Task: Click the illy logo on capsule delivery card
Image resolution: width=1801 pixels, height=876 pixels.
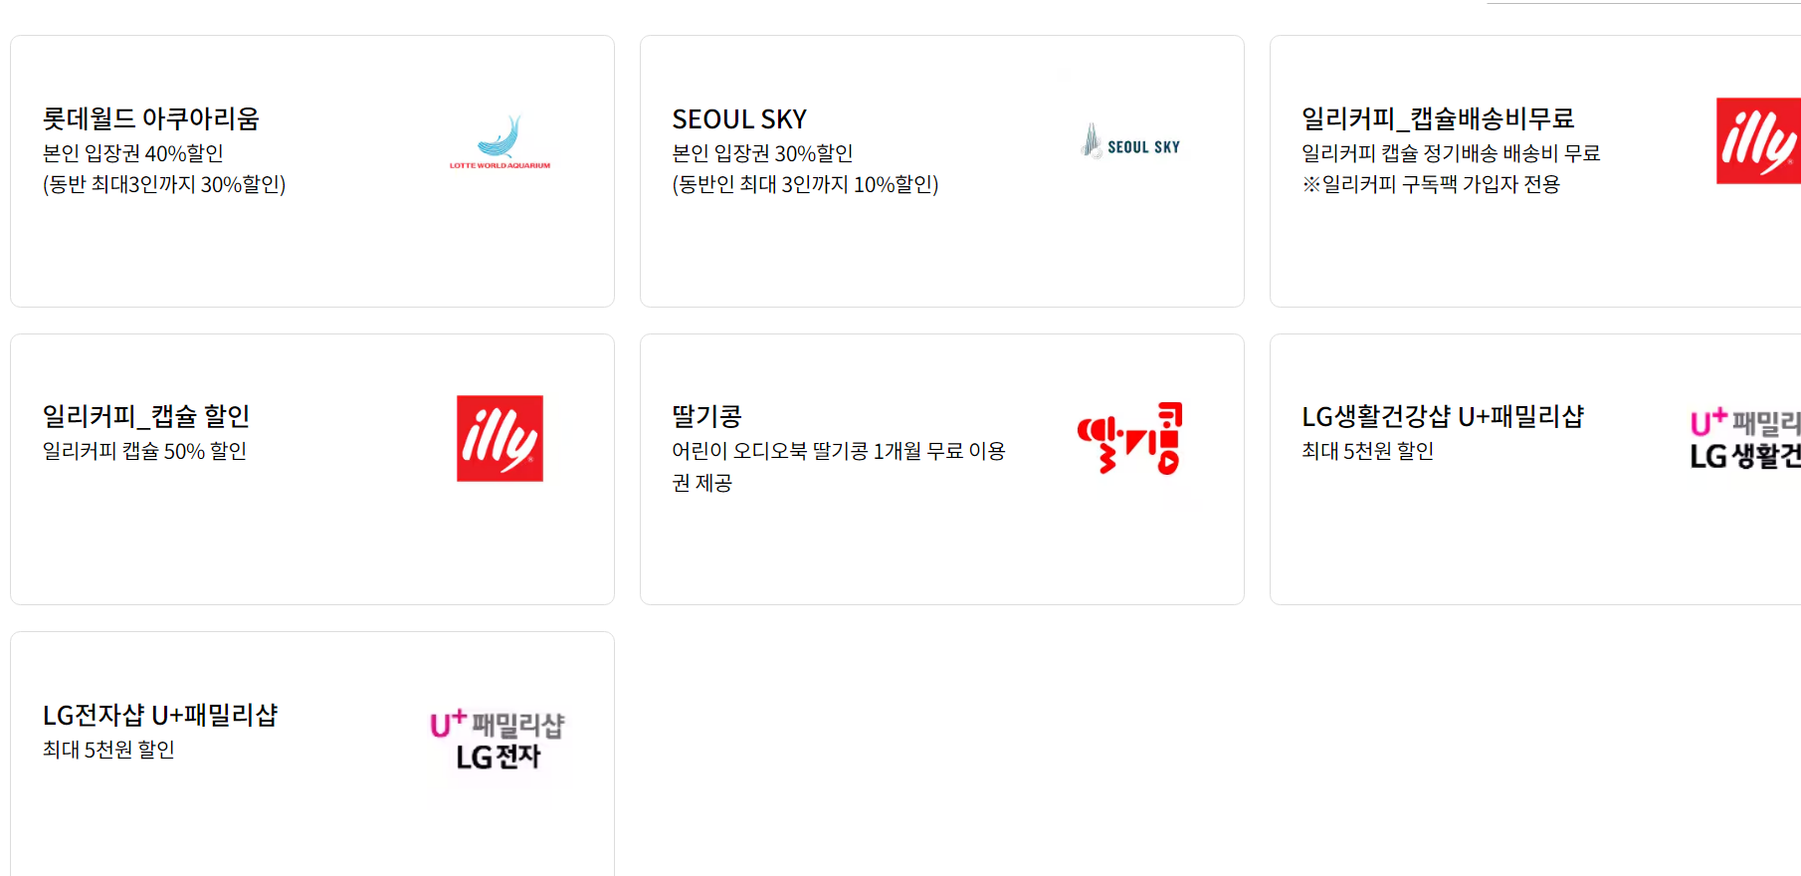Action: pyautogui.click(x=1758, y=140)
